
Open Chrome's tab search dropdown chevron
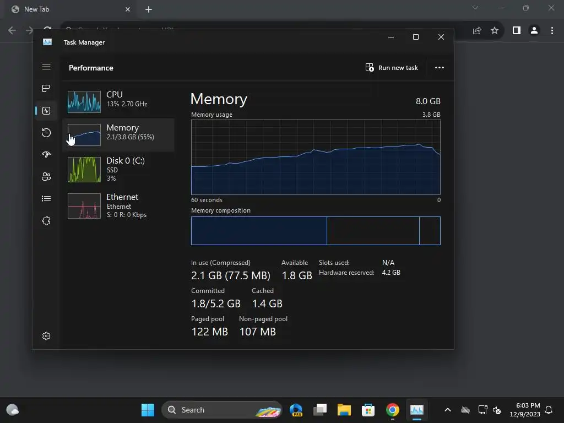475,8
